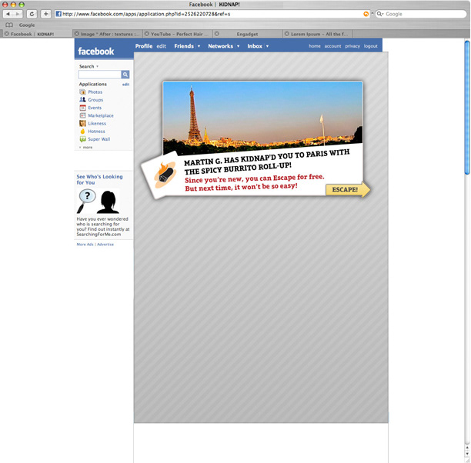Click See Who's Looking for You ad title

(x=99, y=179)
